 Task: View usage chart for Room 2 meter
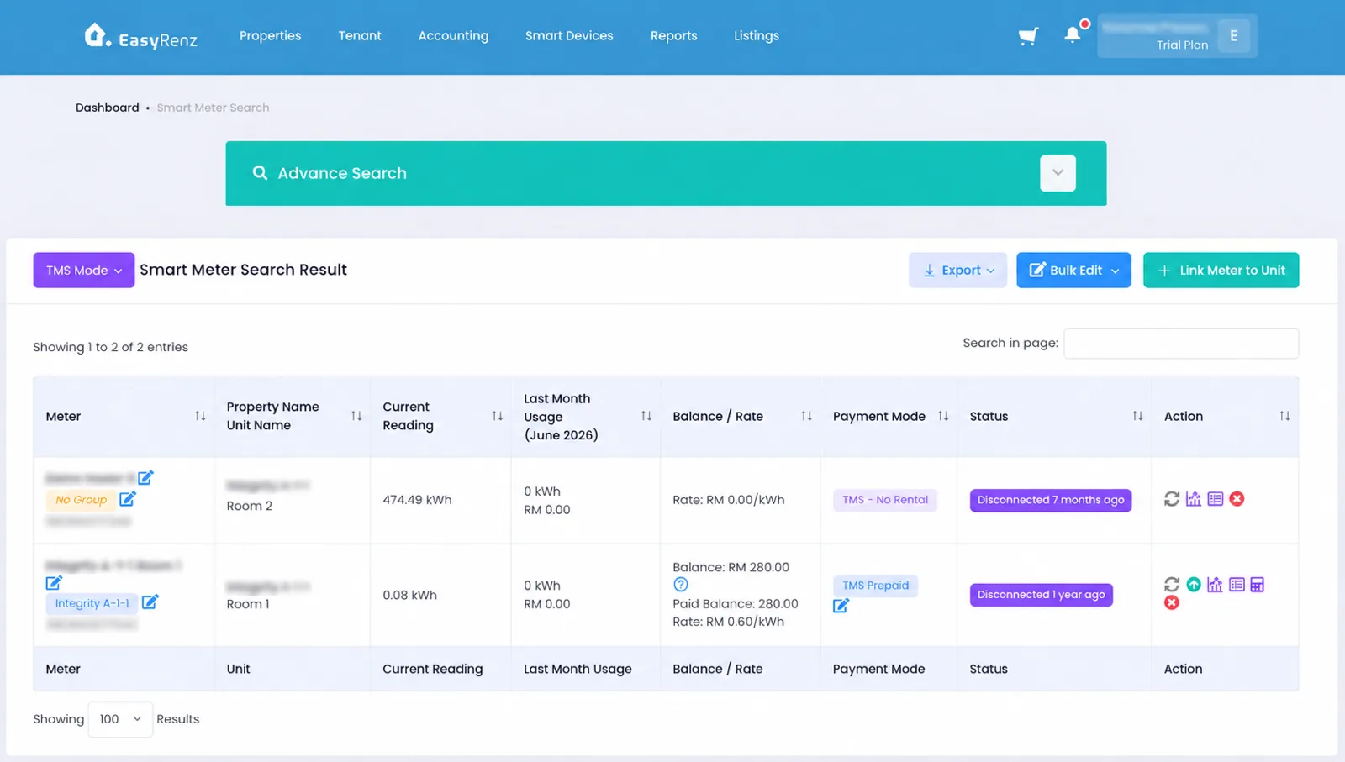(x=1194, y=499)
